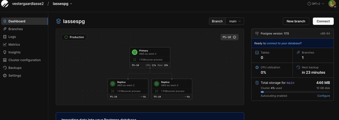Click the 10 GB disk label
This screenshot has width=339, height=120.
[323, 88]
